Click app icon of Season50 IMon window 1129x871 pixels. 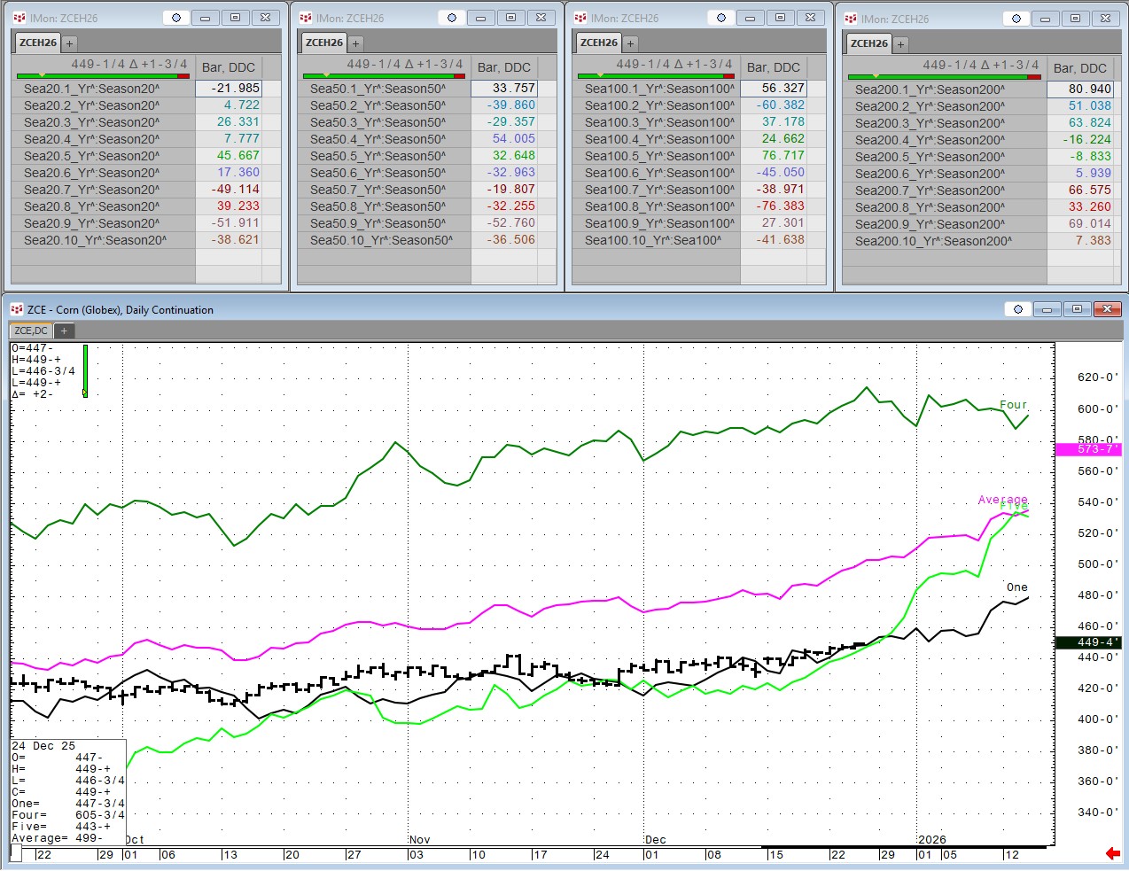point(306,18)
